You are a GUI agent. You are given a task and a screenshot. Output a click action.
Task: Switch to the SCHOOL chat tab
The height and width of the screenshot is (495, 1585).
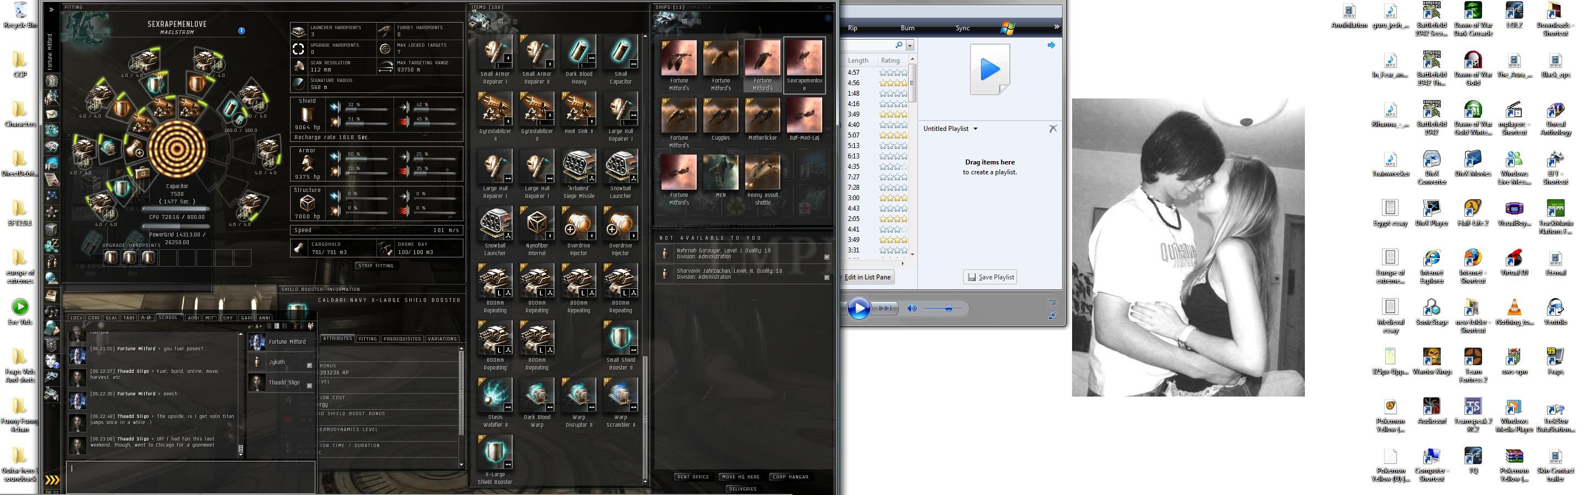[168, 318]
